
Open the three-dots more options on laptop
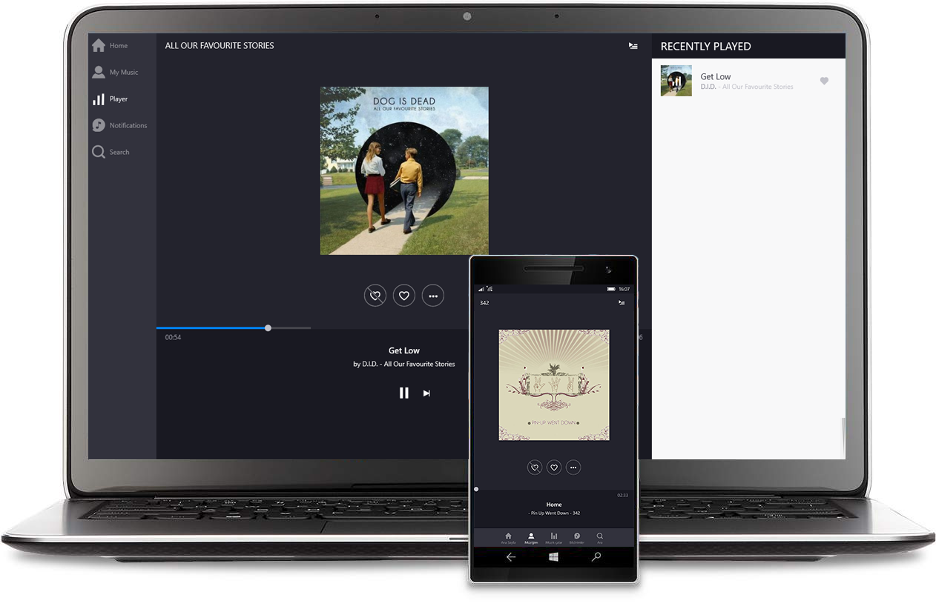pos(433,296)
